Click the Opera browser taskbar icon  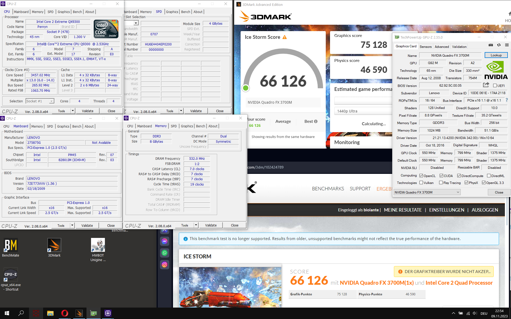coord(65,313)
